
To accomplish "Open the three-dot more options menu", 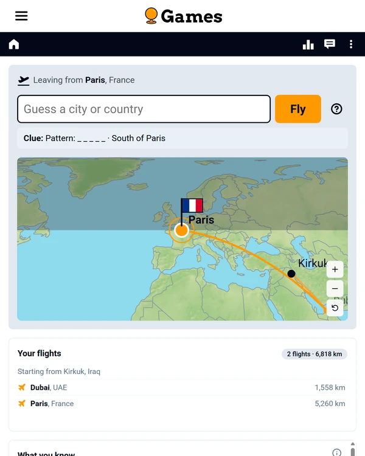I will 351,44.
